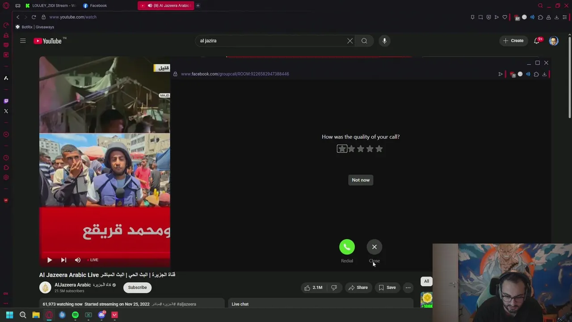
Task: Jump to LIVE in the player
Action: pyautogui.click(x=94, y=260)
